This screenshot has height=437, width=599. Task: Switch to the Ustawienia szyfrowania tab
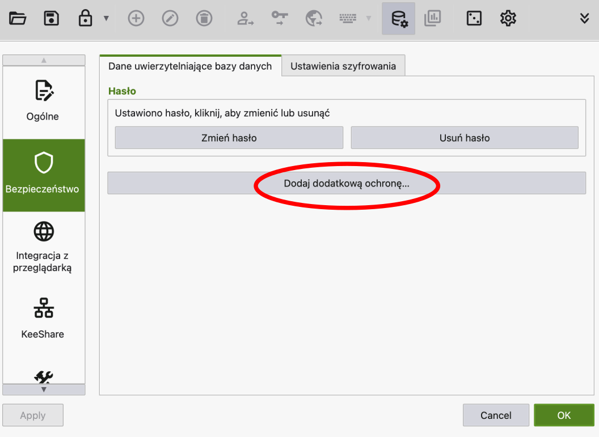point(343,66)
